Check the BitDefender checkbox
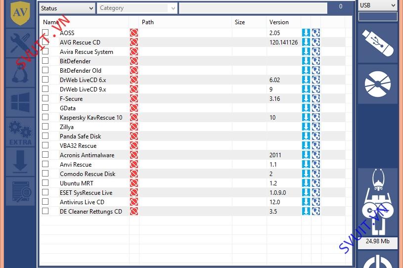 point(45,61)
